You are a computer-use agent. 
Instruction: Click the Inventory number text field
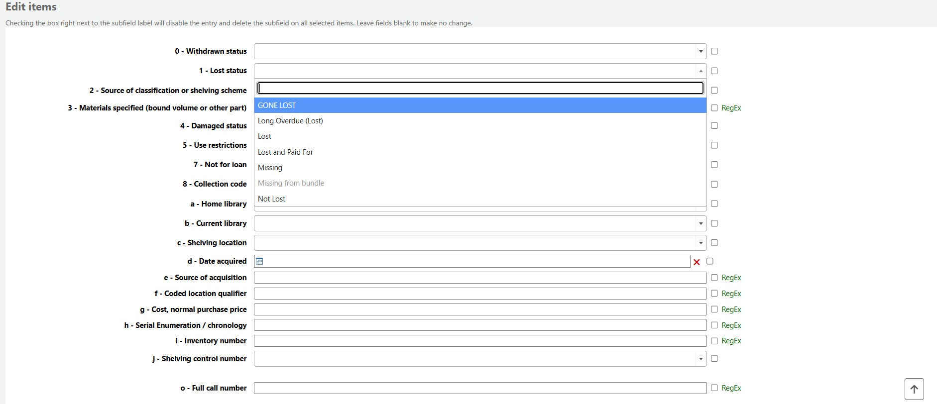tap(480, 341)
